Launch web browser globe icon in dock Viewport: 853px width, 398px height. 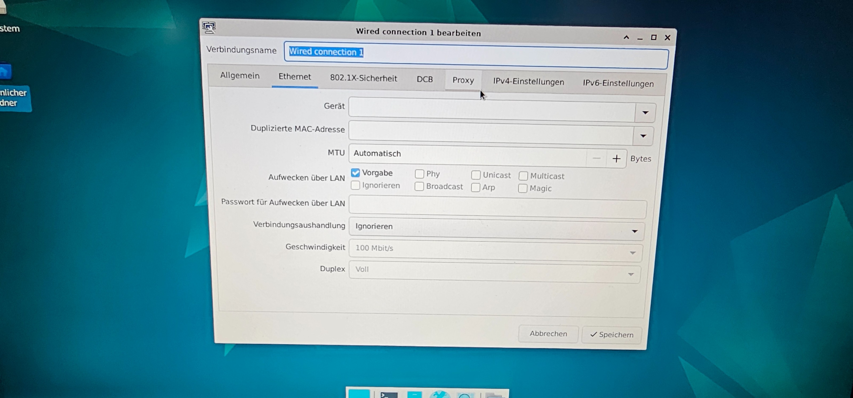pyautogui.click(x=439, y=395)
